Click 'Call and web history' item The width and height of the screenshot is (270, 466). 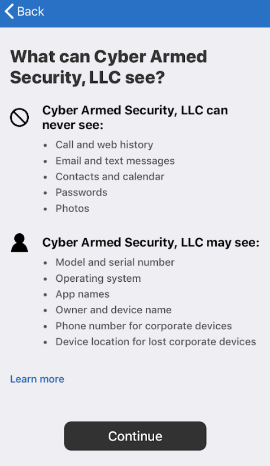[105, 144]
